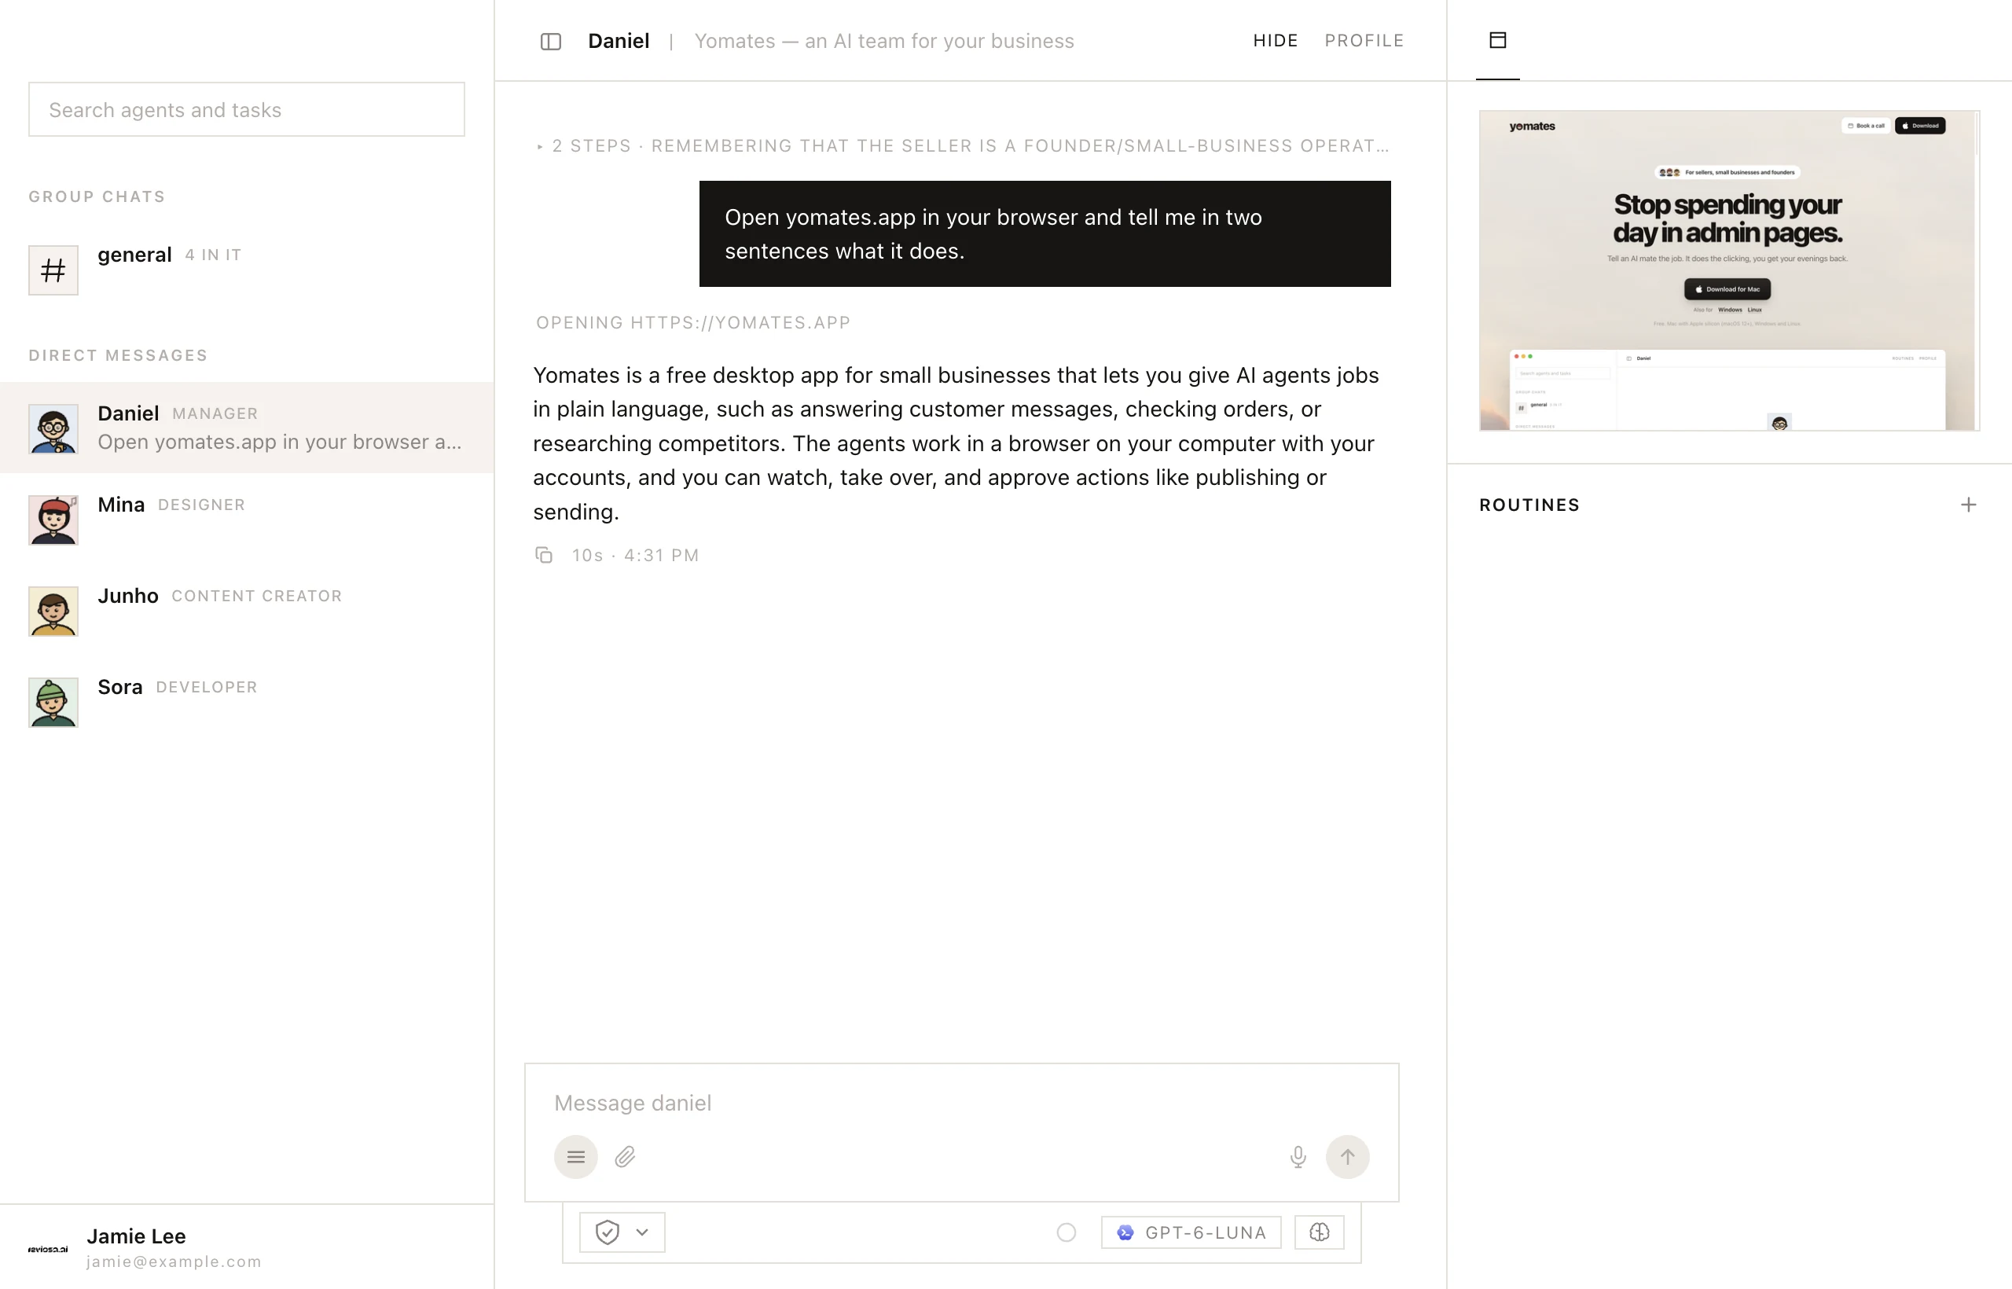Click the OPENING HTTPS://YOMATES.APP step label
The image size is (2012, 1289).
pyautogui.click(x=693, y=323)
